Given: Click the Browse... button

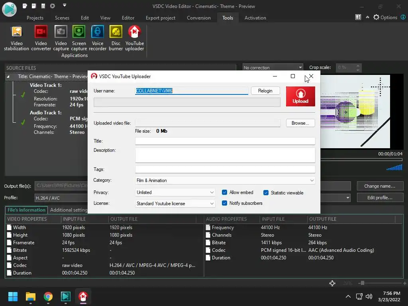Looking at the screenshot, I should point(300,123).
